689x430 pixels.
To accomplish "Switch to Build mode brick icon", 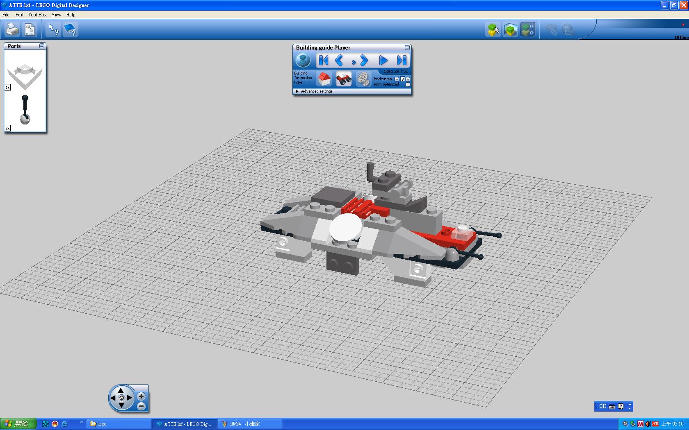I will tap(493, 29).
